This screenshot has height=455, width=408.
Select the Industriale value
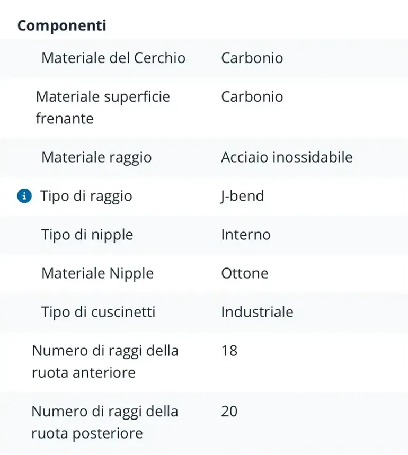[257, 312]
